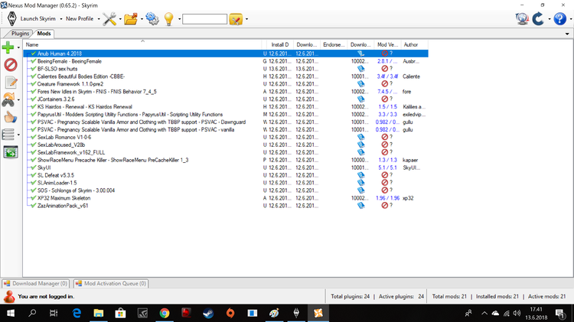Click the download icon for Anub Human row
Screen dimensions: 574x322
361,54
